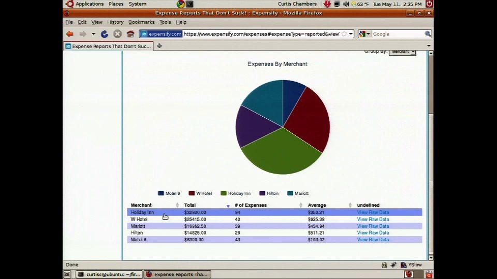The image size is (497, 279).
Task: Click the padlock security icon in status bar
Action: coord(384,265)
